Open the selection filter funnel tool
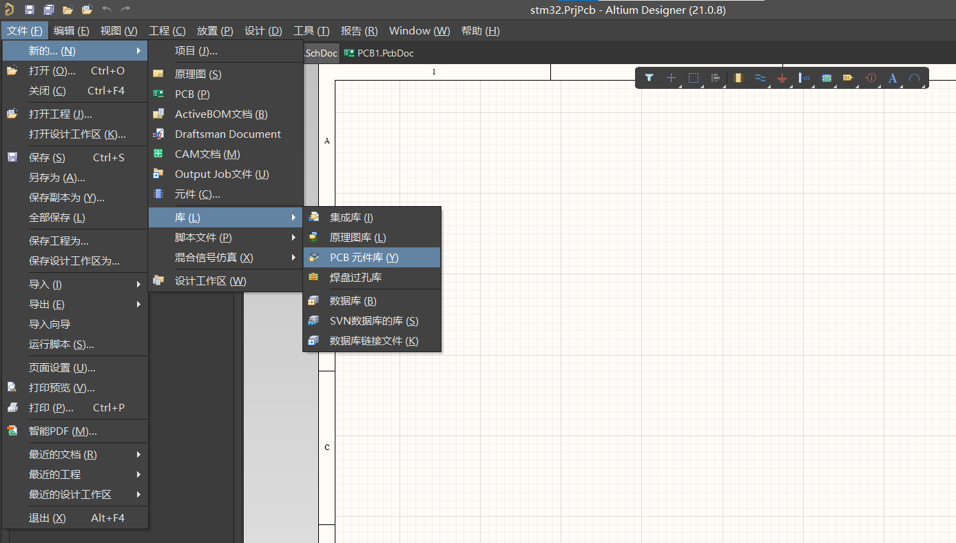Image resolution: width=956 pixels, height=543 pixels. pyautogui.click(x=649, y=78)
